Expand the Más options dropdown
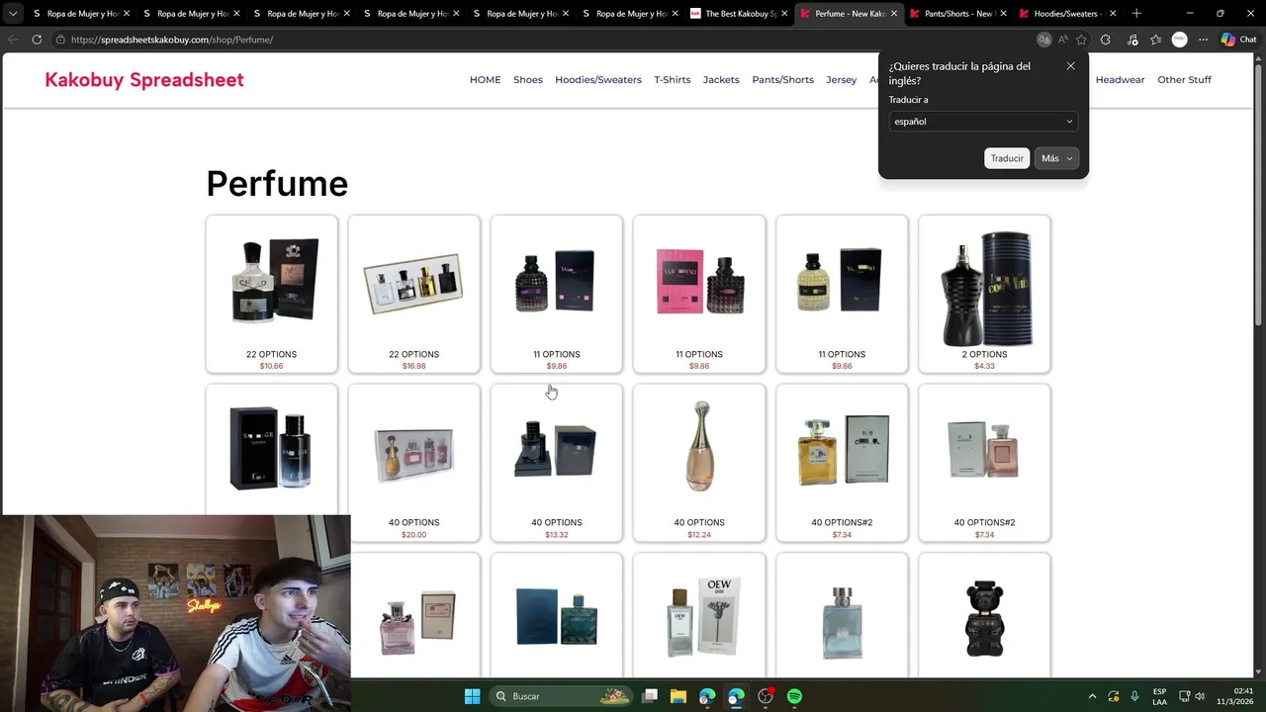Viewport: 1266px width, 712px height. [x=1057, y=158]
